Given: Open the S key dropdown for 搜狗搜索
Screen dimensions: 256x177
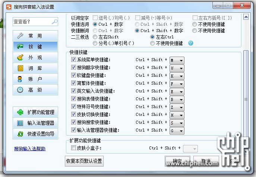Looking at the screenshot, I should pyautogui.click(x=177, y=123).
